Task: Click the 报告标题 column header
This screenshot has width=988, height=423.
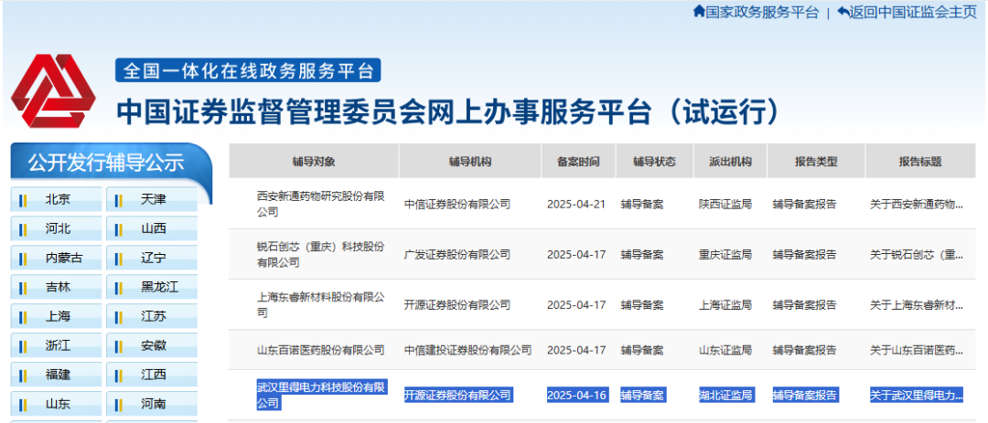Action: 920,161
